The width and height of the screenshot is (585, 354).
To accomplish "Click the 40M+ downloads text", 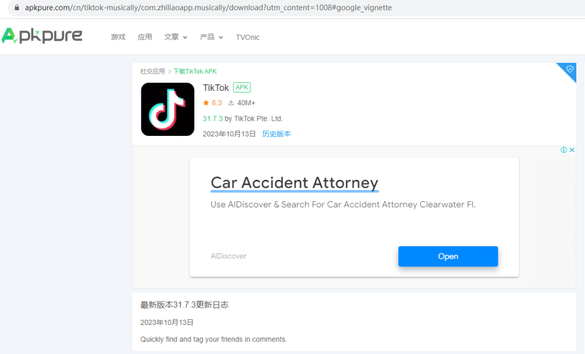I will coord(246,103).
